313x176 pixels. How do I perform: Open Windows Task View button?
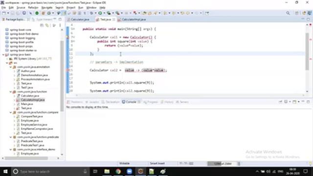tap(95, 172)
